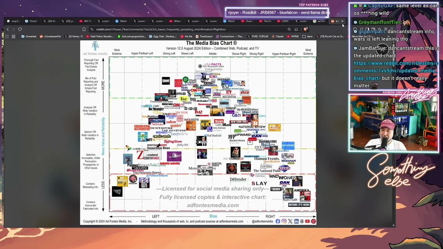Image resolution: width=443 pixels, height=249 pixels.
Task: Click the browser forward arrow
Action: point(13,29)
